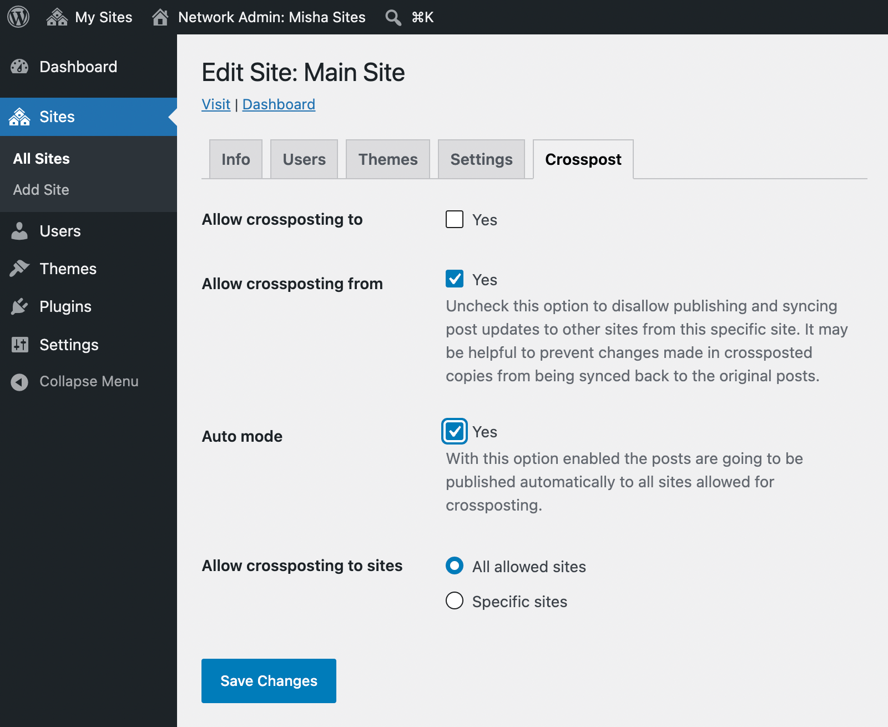
Task: Open the Themes tab
Action: pos(388,159)
